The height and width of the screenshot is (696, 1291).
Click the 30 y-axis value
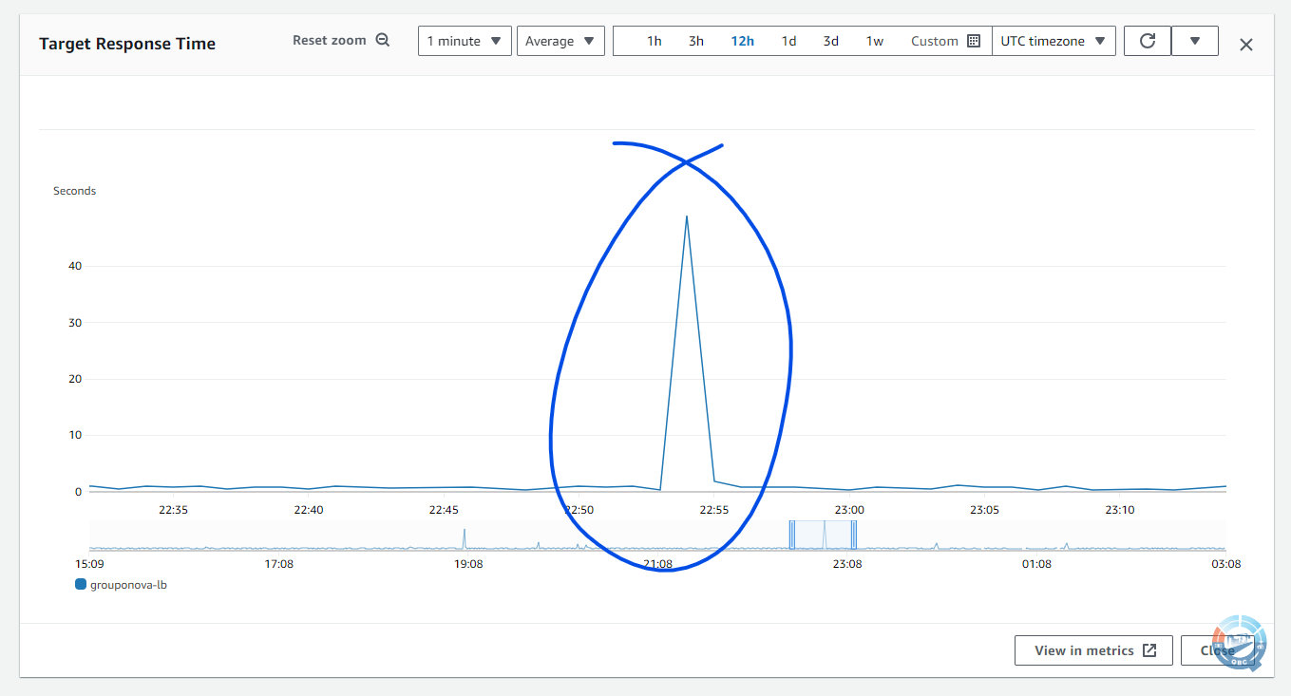tap(75, 323)
